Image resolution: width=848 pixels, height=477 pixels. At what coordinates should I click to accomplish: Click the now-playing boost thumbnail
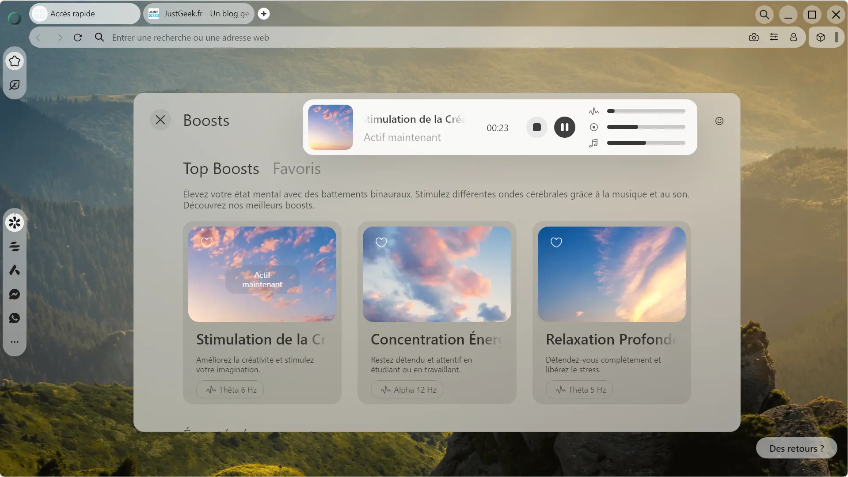point(331,127)
